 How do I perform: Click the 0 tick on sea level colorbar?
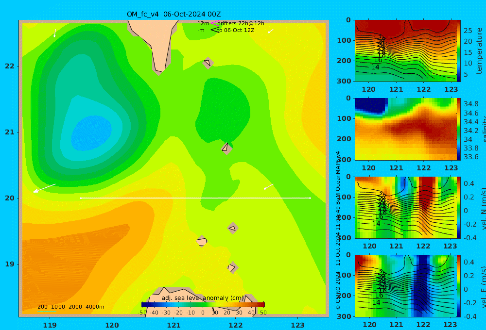(x=203, y=313)
